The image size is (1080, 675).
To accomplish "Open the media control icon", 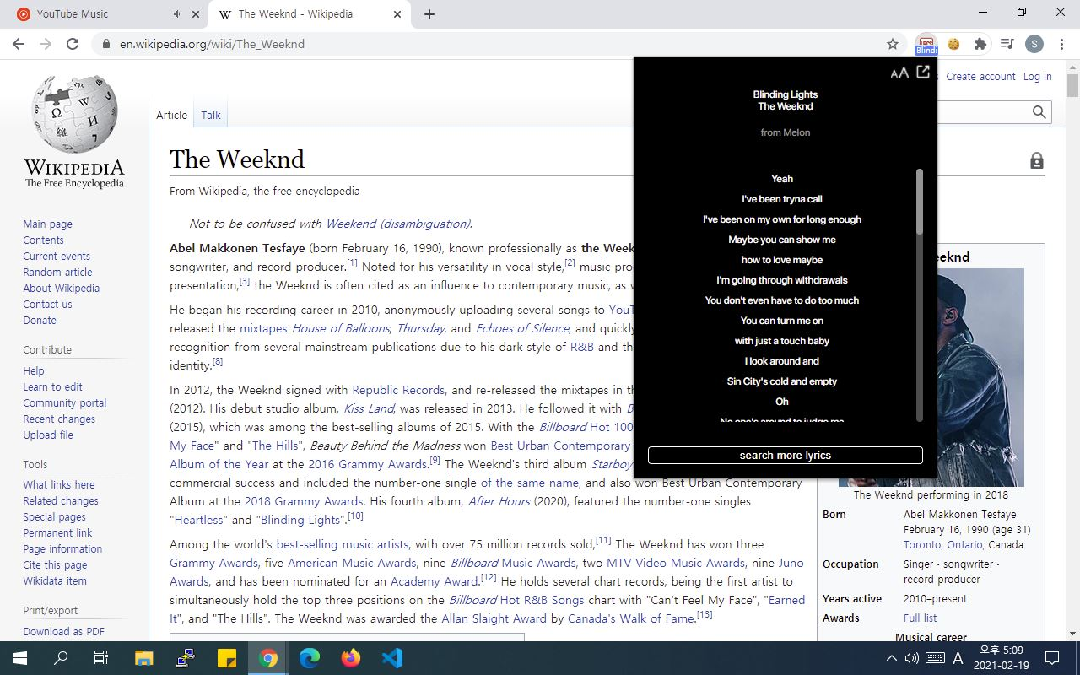I will [1007, 44].
